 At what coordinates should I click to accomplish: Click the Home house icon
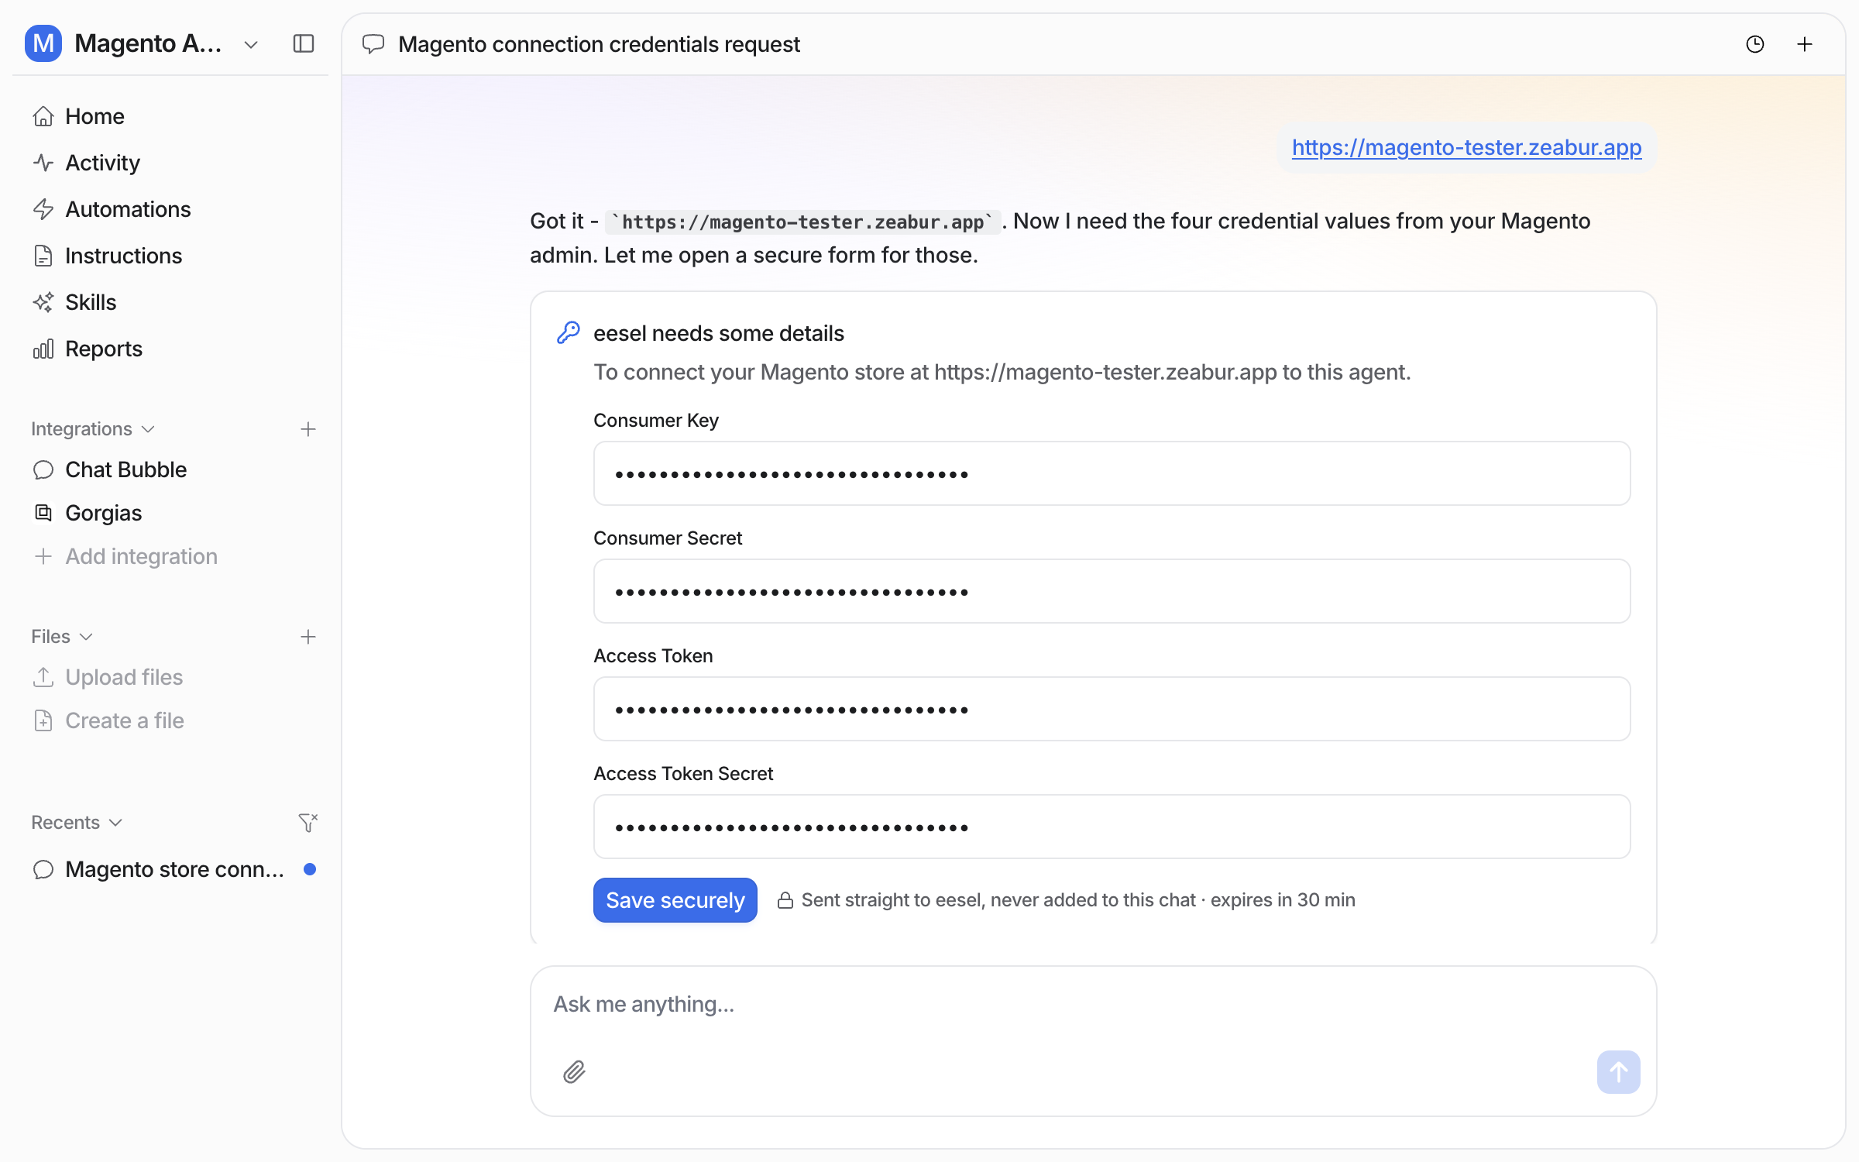click(x=43, y=116)
